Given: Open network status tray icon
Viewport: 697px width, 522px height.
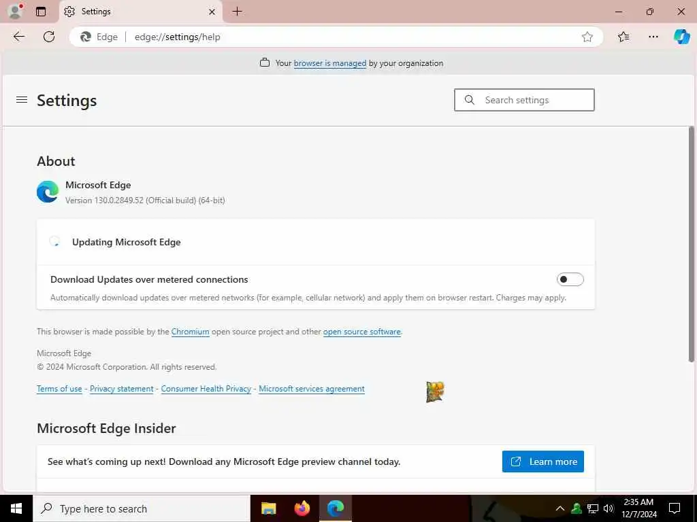Looking at the screenshot, I should point(593,508).
